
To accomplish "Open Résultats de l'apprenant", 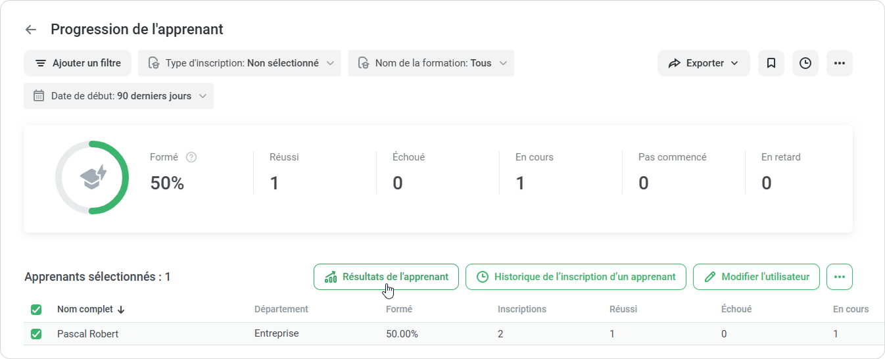I will [x=386, y=277].
